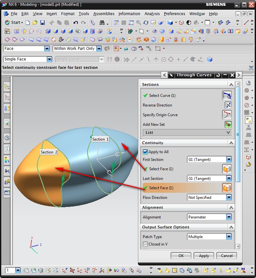Click the dialog vertical scrollbar thumb

(238, 134)
